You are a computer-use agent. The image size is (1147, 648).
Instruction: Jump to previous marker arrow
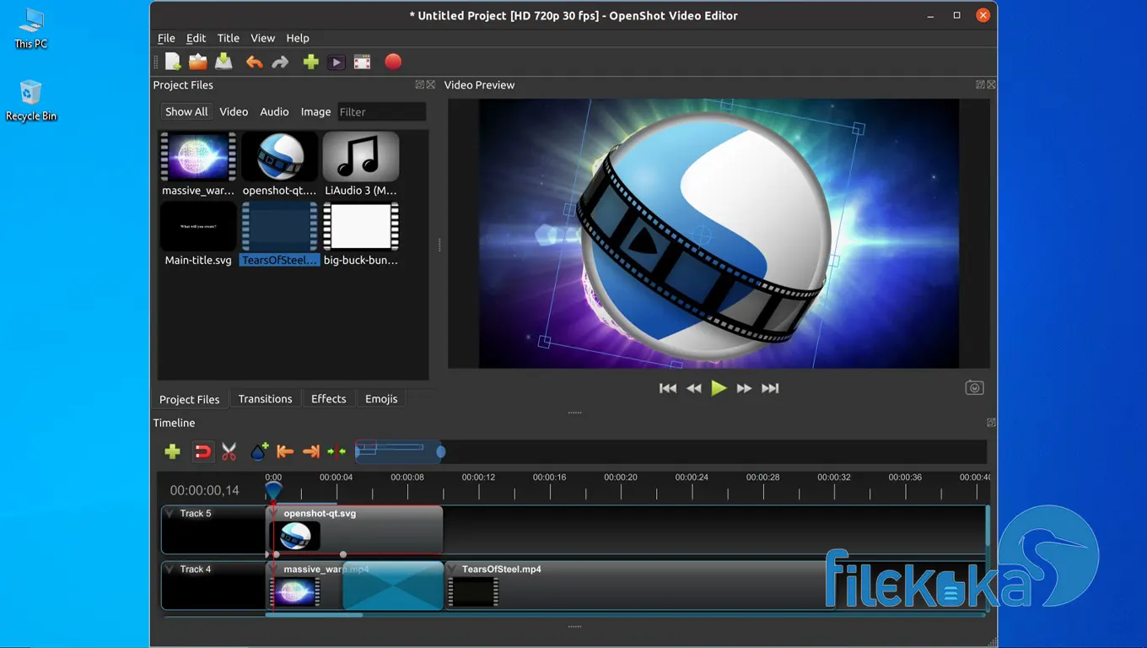pyautogui.click(x=285, y=451)
